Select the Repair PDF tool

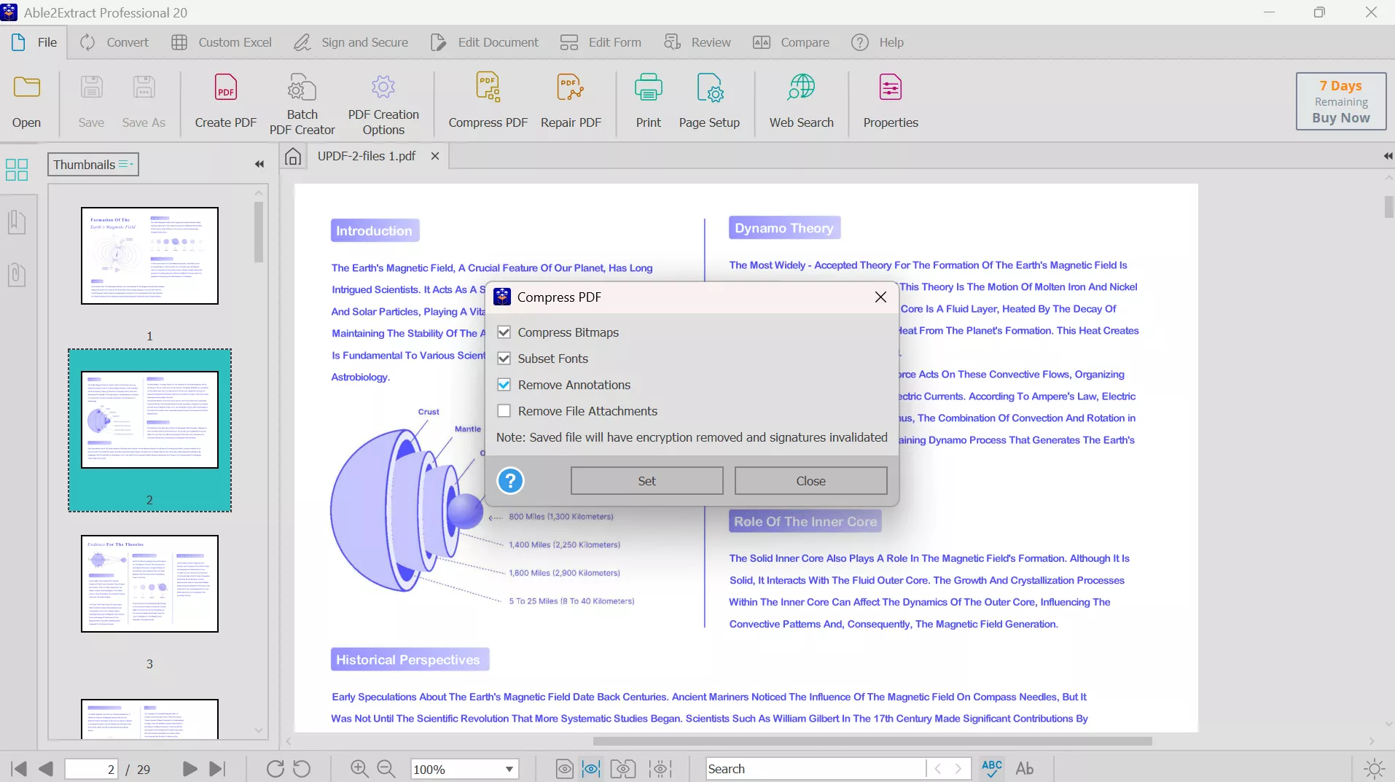[x=571, y=102]
